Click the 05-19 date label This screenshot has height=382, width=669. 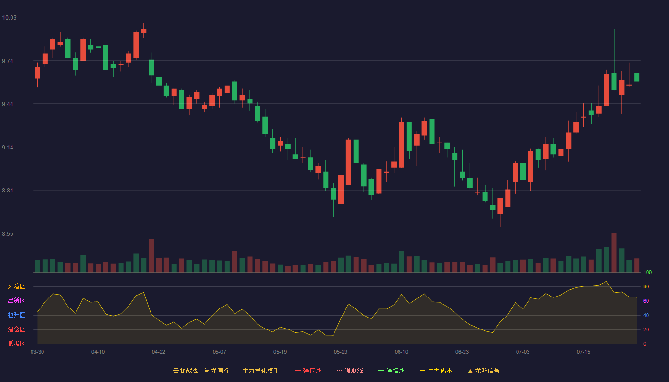click(x=280, y=352)
